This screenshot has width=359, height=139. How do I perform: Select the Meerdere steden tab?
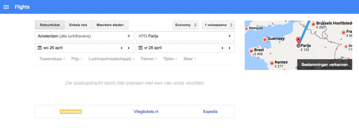click(110, 25)
